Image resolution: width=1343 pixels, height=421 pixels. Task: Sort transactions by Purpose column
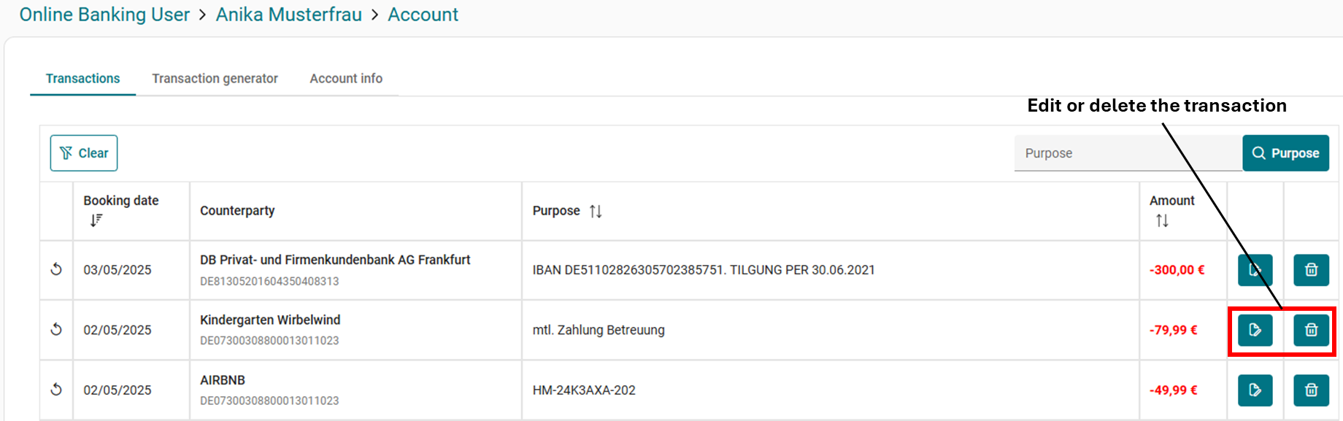[x=596, y=211]
